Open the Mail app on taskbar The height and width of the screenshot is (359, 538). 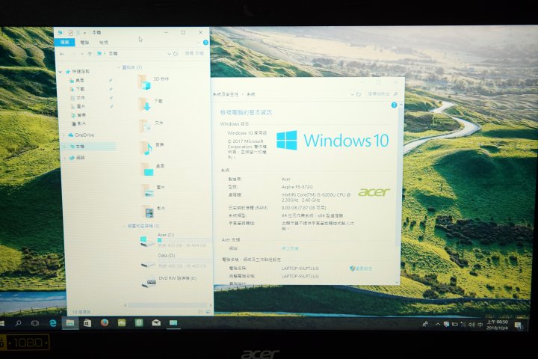(156, 323)
